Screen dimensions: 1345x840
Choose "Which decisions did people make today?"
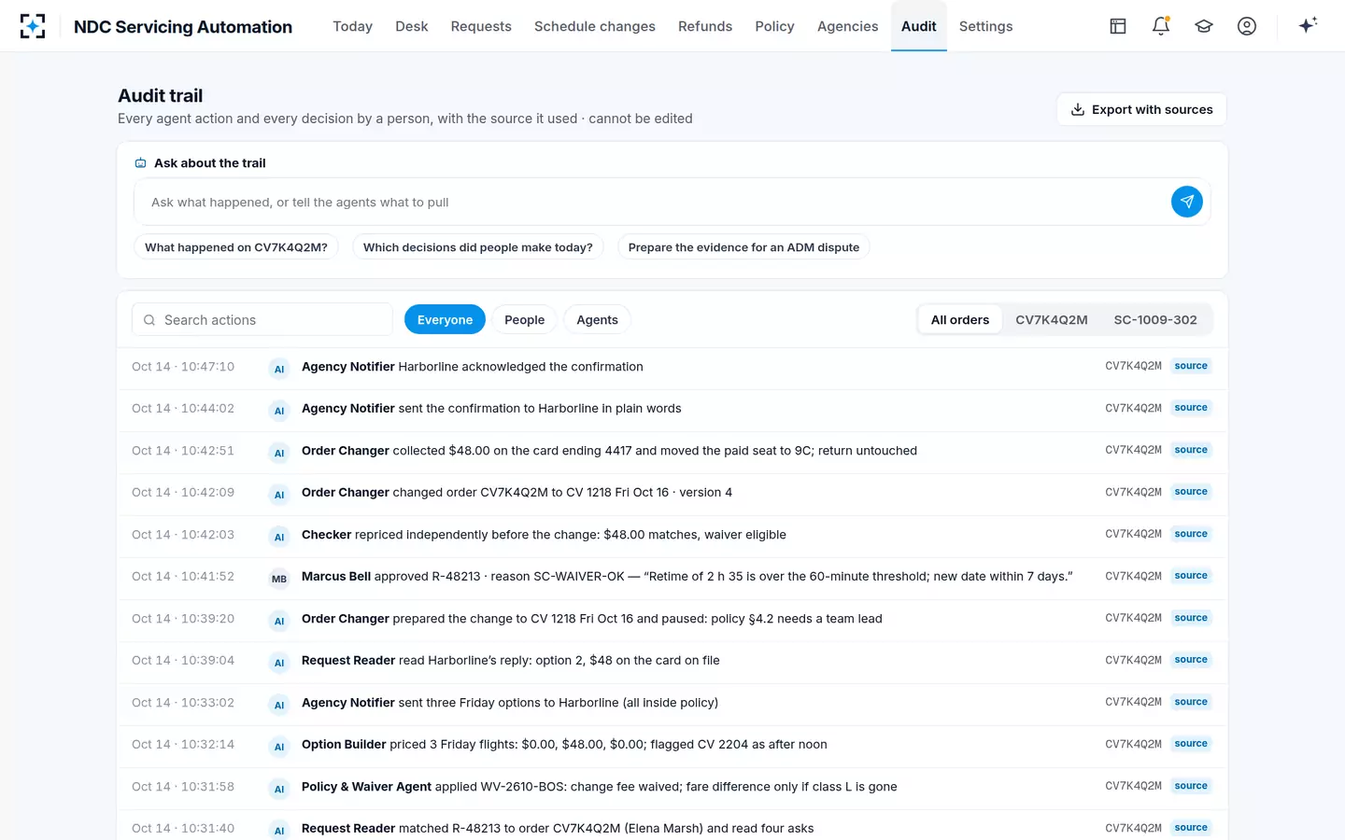478,247
